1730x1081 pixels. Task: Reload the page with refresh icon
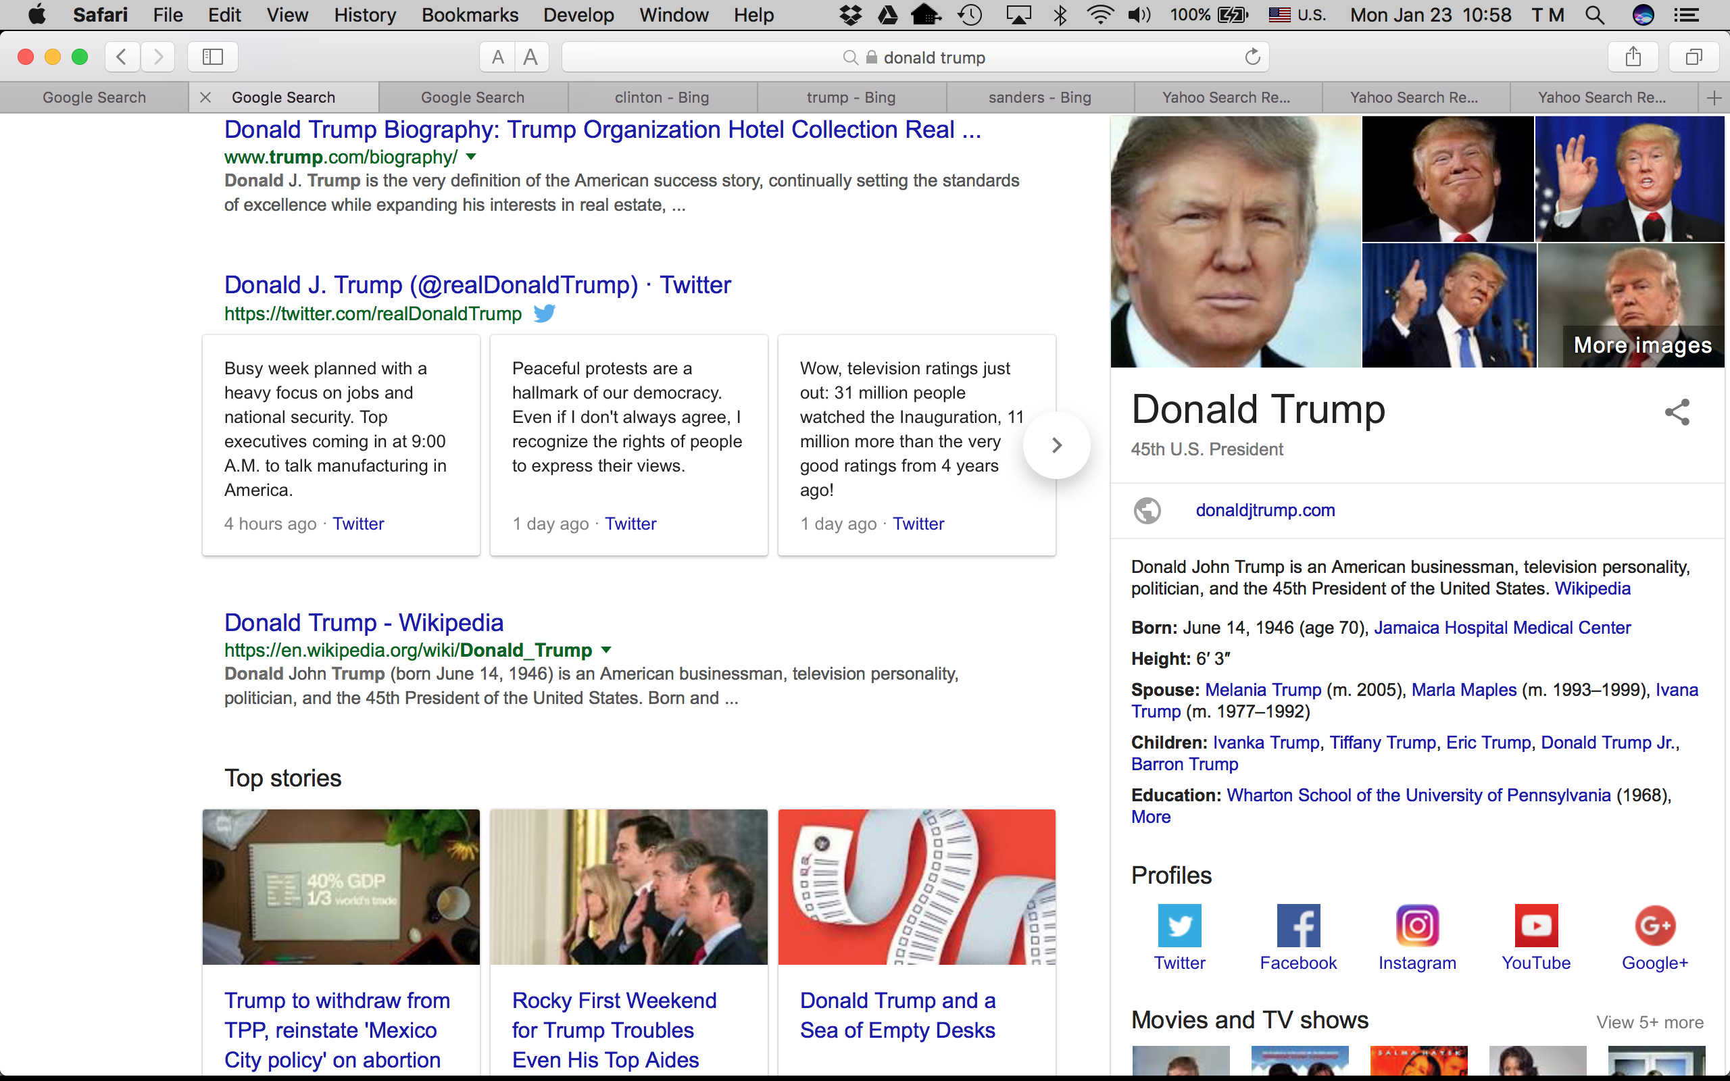1252,57
